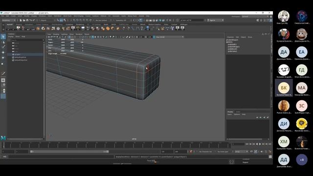Click the Outliner vertical scrollbar
The height and width of the screenshot is (176, 313).
44,89
